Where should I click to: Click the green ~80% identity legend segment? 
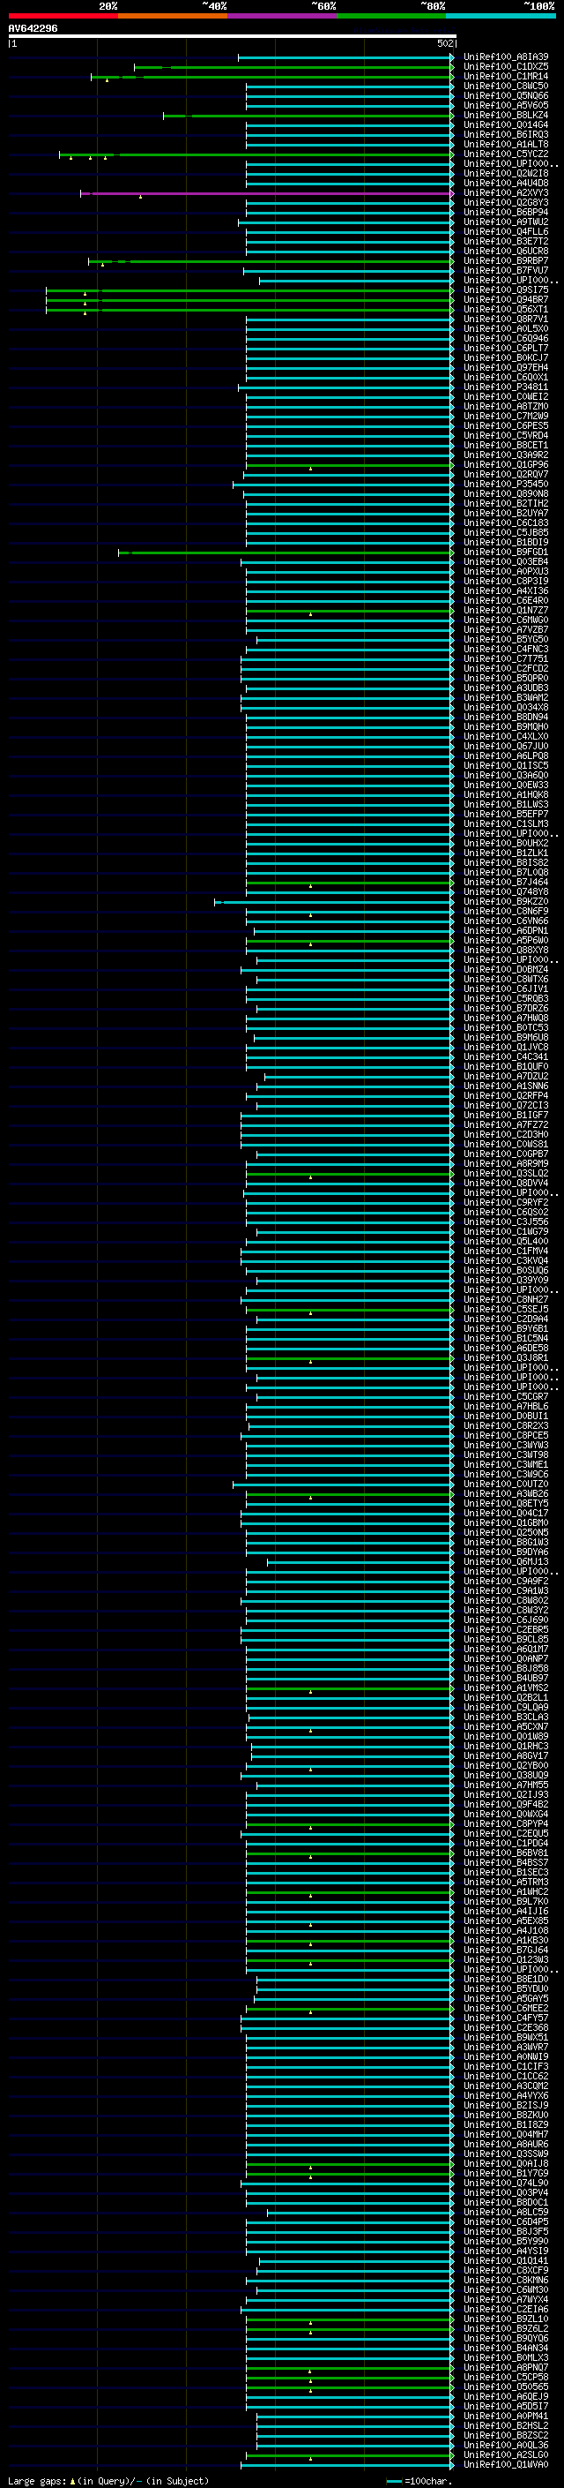tap(391, 16)
